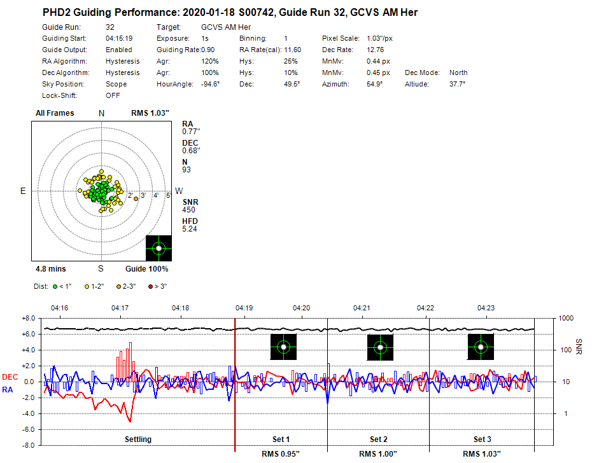Click the guiding start time '04:15:19'
This screenshot has width=592, height=463.
tap(119, 39)
